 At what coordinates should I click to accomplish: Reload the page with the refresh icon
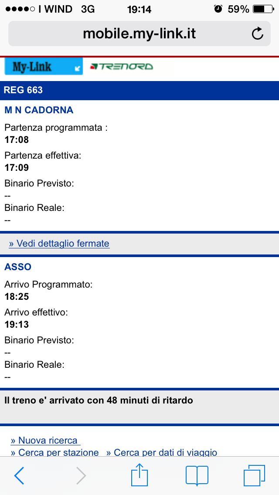pos(258,34)
